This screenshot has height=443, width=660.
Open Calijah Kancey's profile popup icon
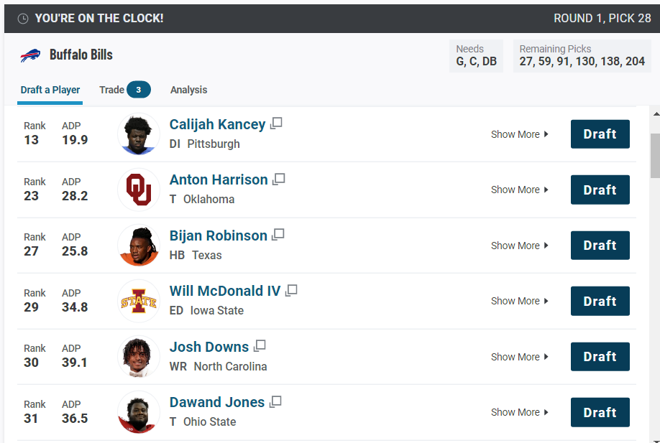276,123
